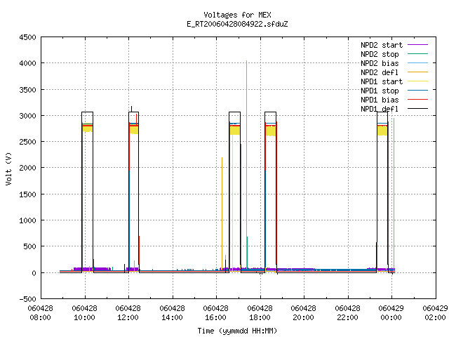Click the x-axis tick '060428 08:00'
The width and height of the screenshot is (449, 337).
(x=41, y=313)
